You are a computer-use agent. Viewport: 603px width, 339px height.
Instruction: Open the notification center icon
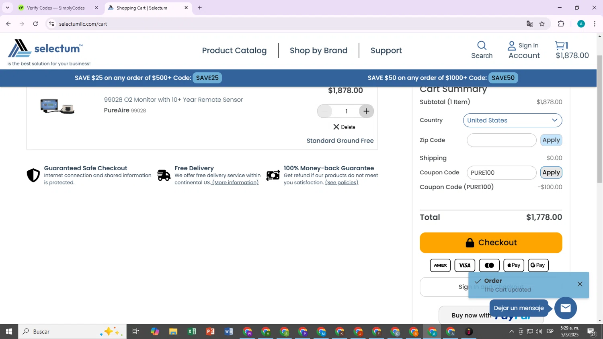point(592,332)
